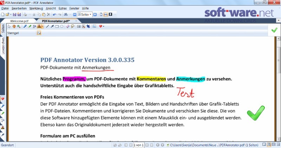Open the Fenster menu
Image resolution: width=281 pixels, height=148 pixels.
point(74,8)
